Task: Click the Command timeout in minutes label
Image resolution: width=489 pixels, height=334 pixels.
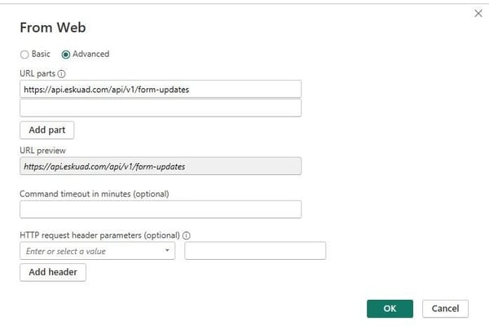Action: click(x=94, y=193)
